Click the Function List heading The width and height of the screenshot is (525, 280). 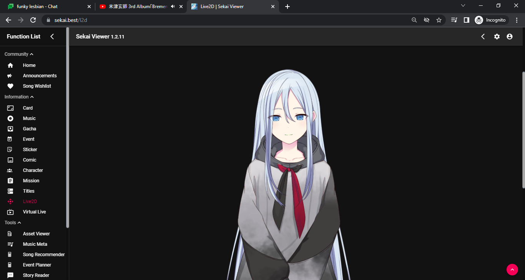[23, 37]
